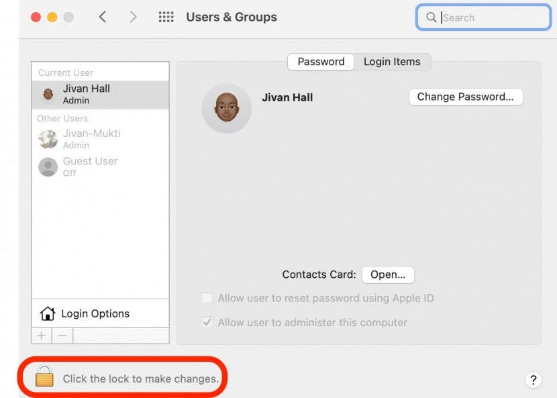Screen dimensions: 557x398
Task: Enable password reset using Apple ID
Action: [207, 298]
